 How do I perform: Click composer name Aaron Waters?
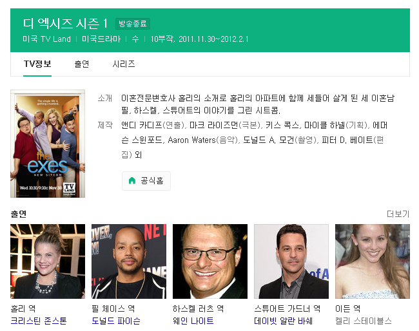click(191, 140)
